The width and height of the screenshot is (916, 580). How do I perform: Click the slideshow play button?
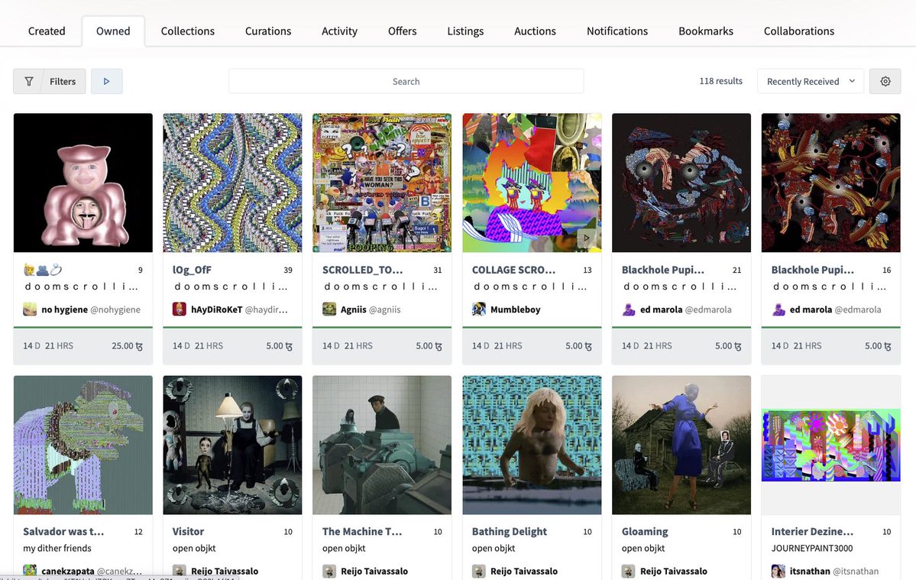click(x=106, y=81)
